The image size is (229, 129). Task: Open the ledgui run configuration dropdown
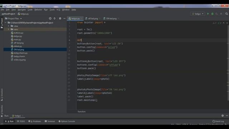click(x=198, y=14)
